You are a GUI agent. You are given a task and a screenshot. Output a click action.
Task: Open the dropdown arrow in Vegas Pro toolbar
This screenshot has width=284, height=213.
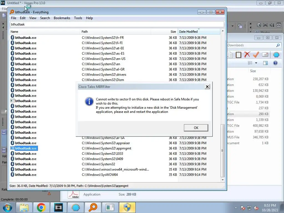pos(232,26)
